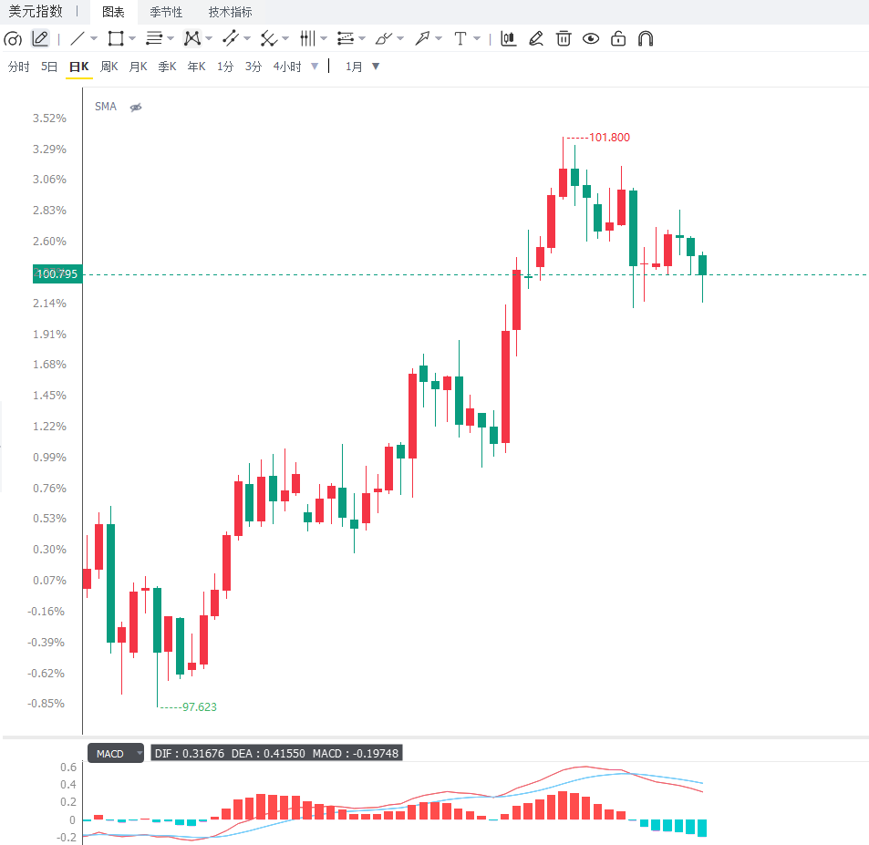
Task: Click the 100.795 price label
Action: (x=57, y=274)
